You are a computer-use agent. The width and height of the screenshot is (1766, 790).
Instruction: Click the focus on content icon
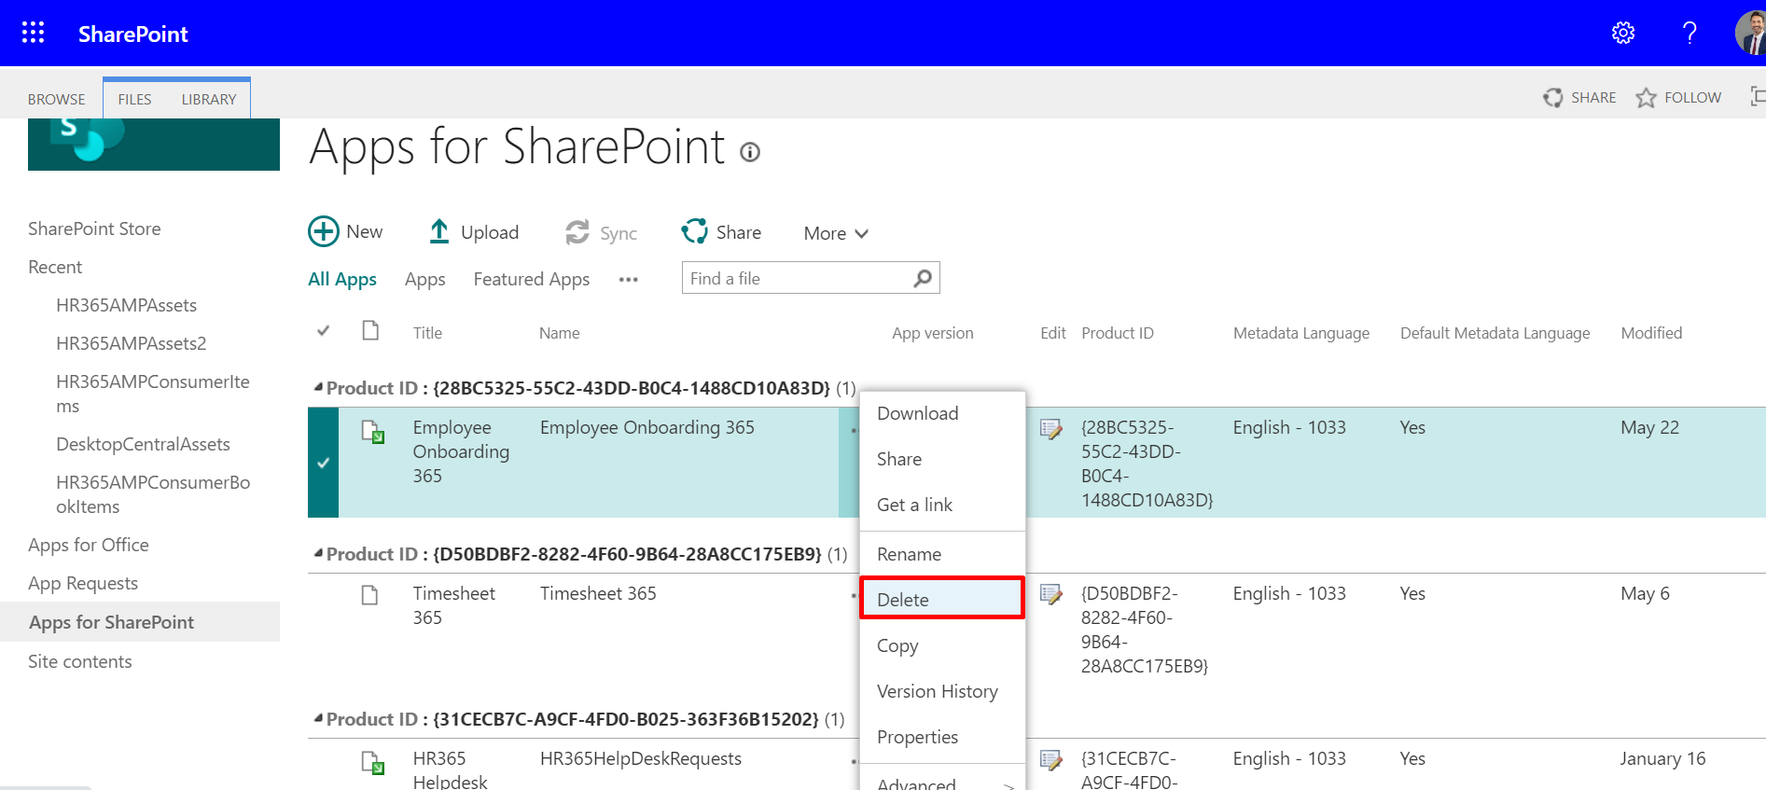tap(1758, 96)
